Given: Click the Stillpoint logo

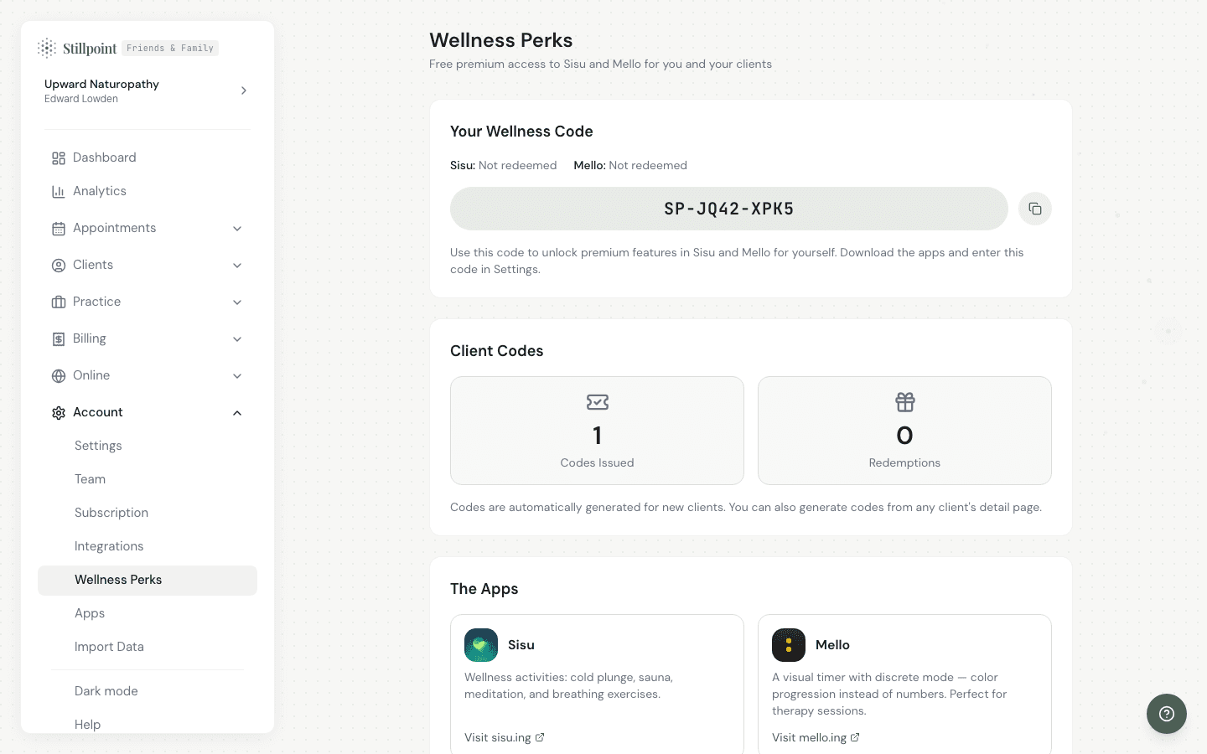Looking at the screenshot, I should click(x=77, y=48).
